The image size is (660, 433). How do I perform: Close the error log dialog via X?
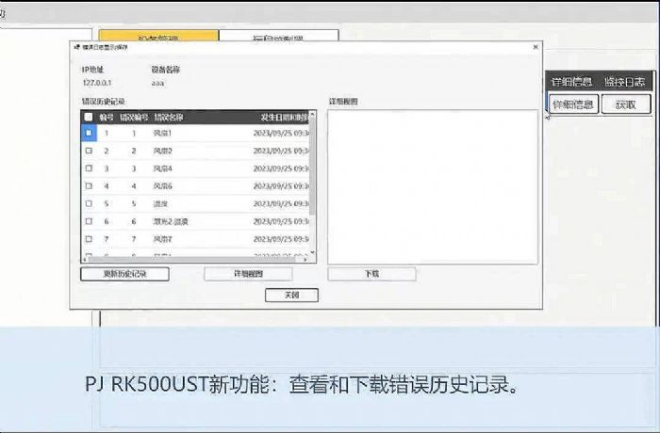coord(536,47)
